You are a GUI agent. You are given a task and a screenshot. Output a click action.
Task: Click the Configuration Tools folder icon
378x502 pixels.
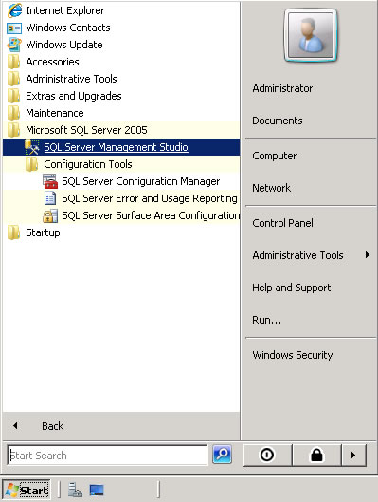pos(31,164)
